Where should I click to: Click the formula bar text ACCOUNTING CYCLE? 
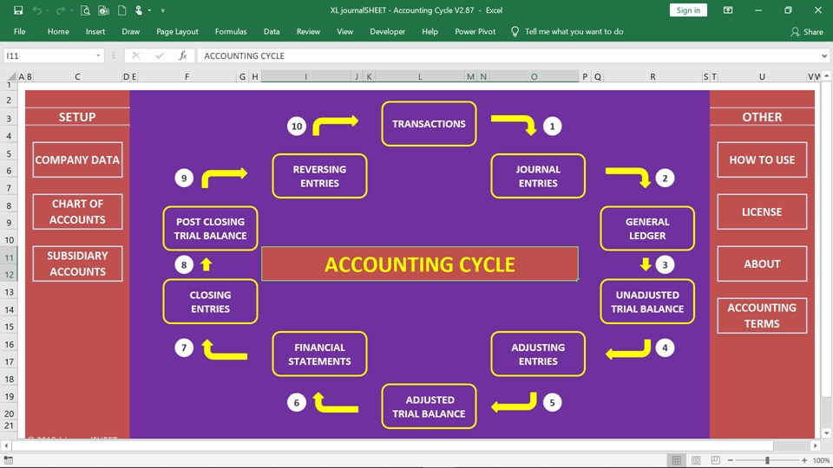(x=244, y=55)
